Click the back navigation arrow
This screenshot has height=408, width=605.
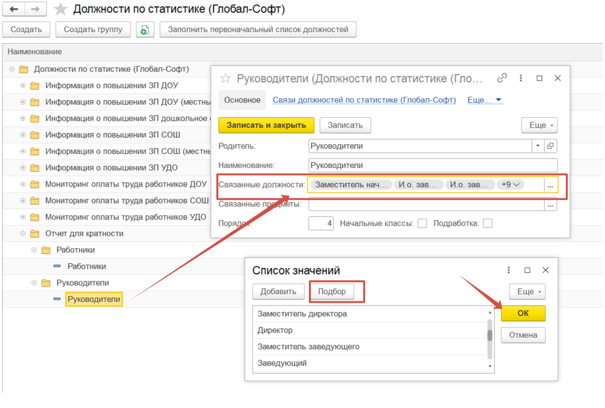pos(14,9)
